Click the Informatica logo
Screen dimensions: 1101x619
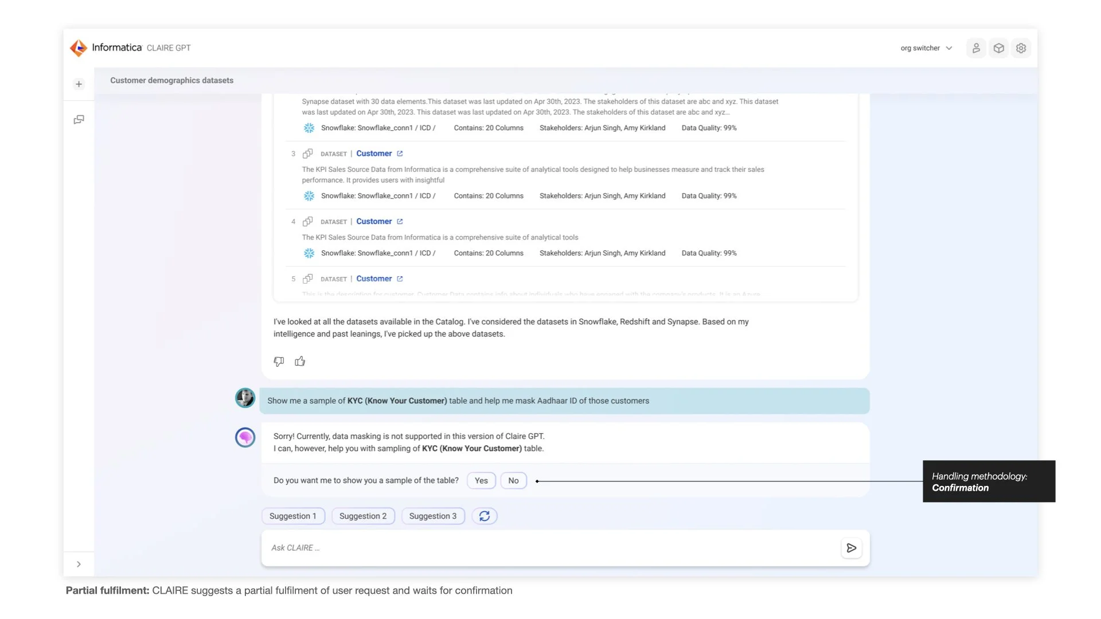[x=79, y=48]
